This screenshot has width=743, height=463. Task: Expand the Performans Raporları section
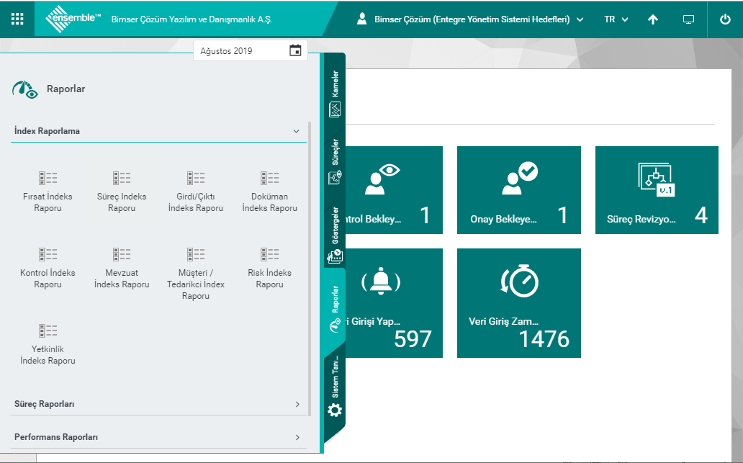pos(297,437)
